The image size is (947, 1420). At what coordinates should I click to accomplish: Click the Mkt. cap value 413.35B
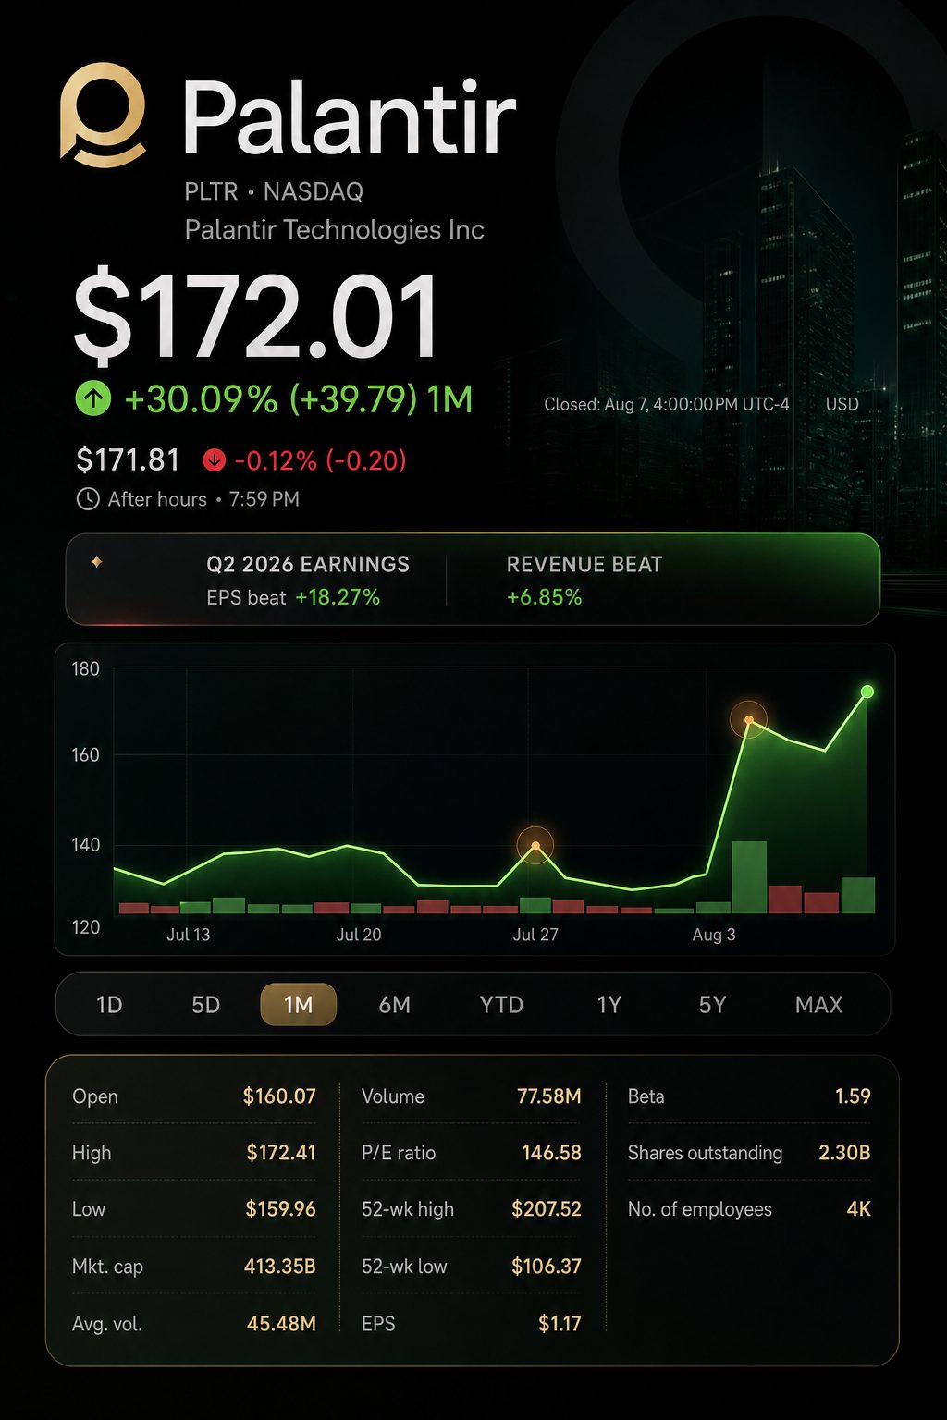point(280,1267)
